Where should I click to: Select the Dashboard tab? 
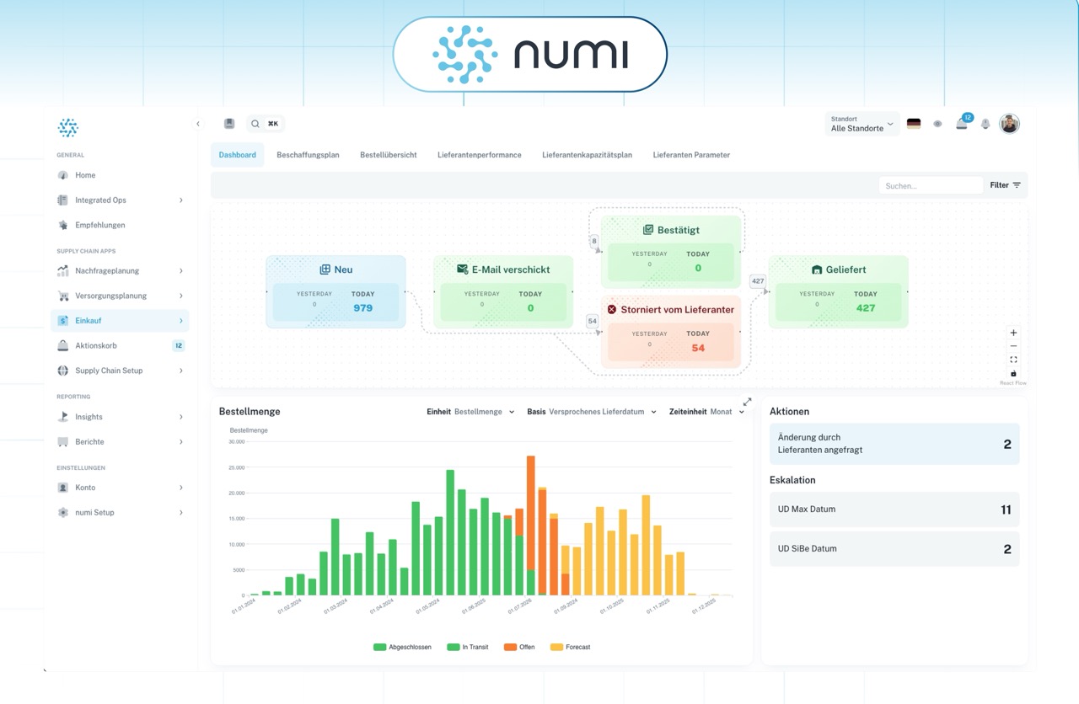[x=237, y=155]
